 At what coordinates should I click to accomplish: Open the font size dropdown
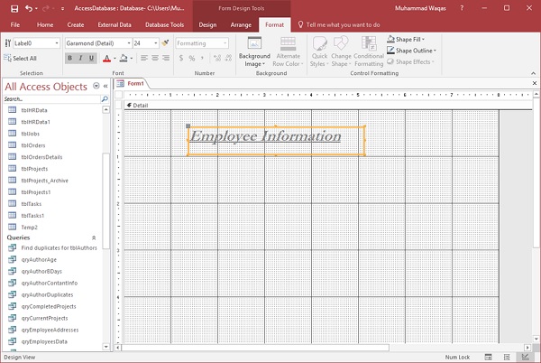155,42
